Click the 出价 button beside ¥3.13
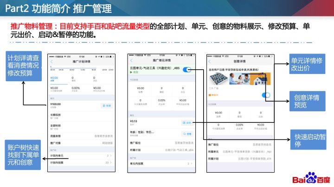334x187 pixels. pos(187,123)
